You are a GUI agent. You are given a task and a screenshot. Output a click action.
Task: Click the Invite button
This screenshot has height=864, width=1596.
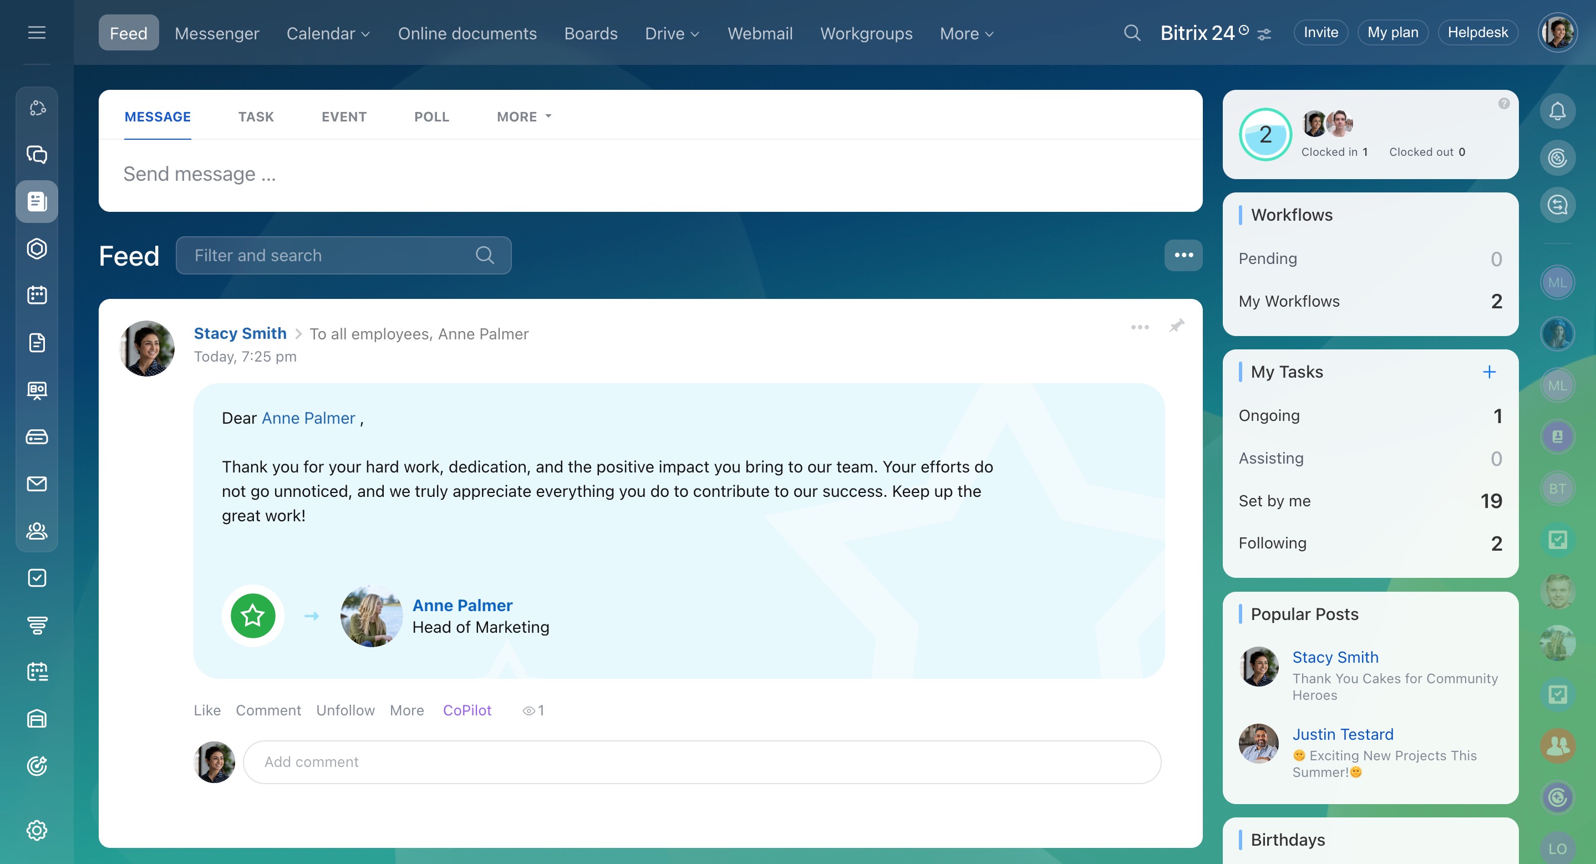1320,32
